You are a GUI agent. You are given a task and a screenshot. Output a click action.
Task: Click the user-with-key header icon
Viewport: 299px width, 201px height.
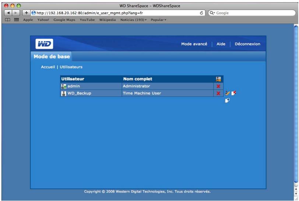coord(218,79)
